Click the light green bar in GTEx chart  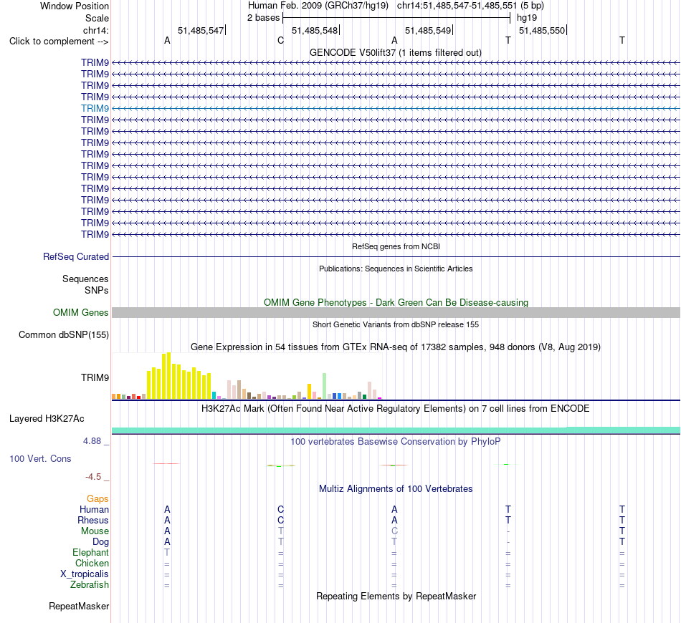325,386
